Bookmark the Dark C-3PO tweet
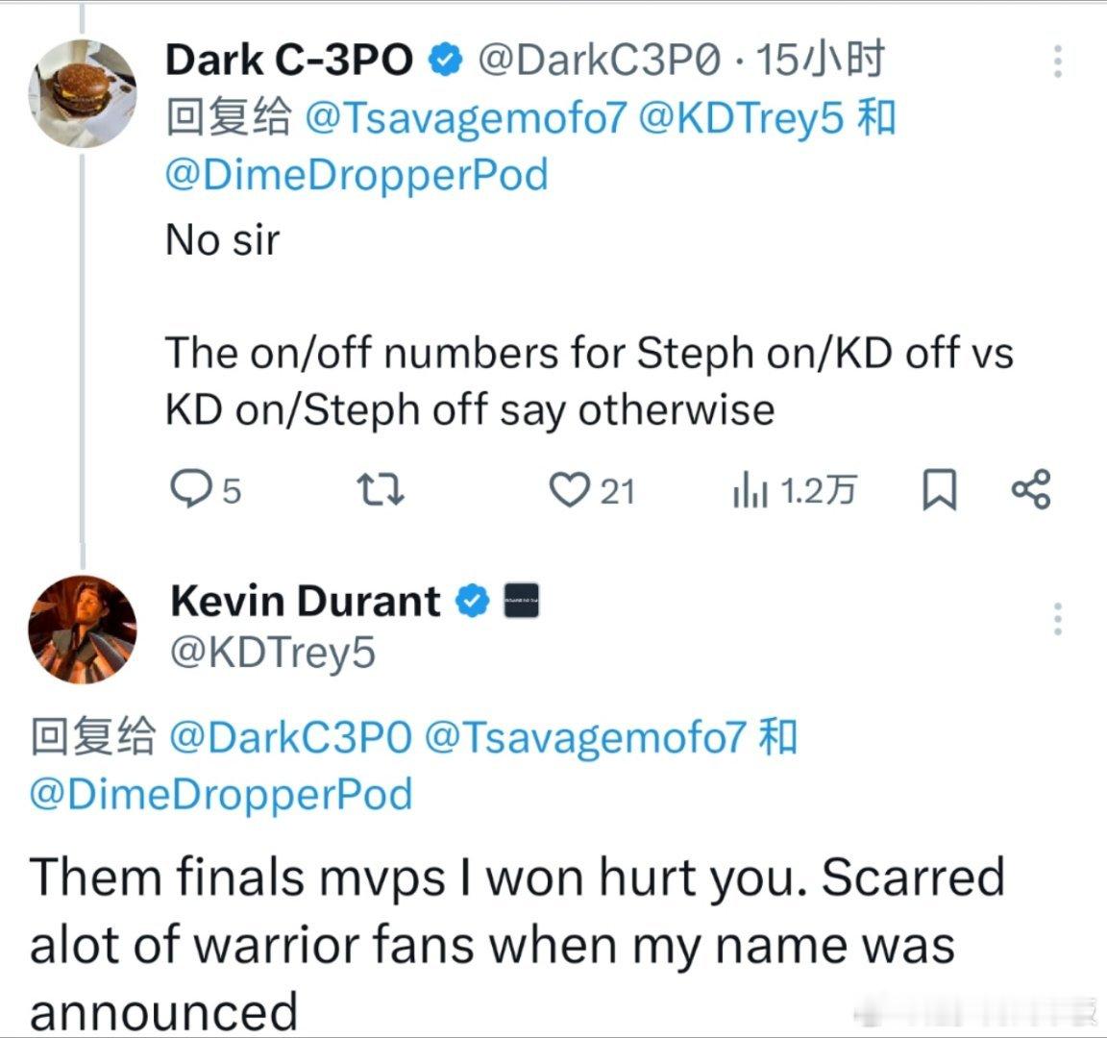This screenshot has height=1038, width=1107. 940,489
